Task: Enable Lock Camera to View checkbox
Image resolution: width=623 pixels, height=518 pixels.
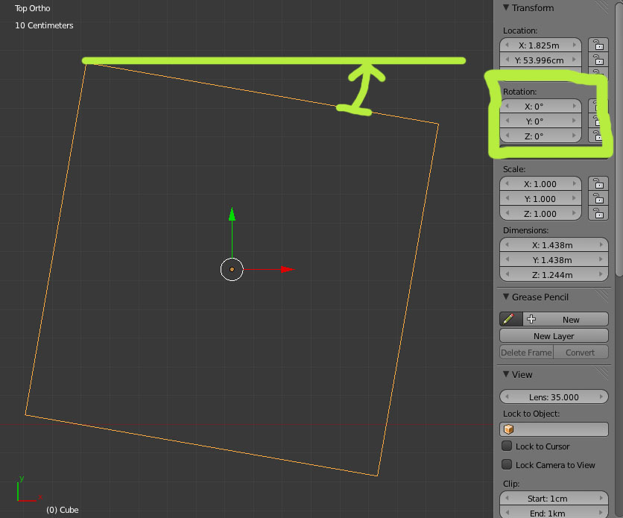Action: tap(507, 464)
